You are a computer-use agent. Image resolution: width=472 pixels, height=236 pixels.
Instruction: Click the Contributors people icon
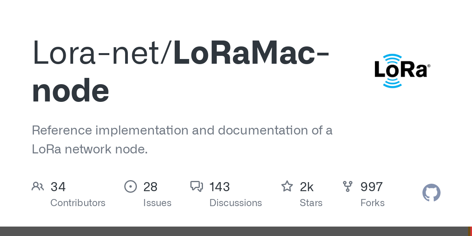[x=38, y=186]
